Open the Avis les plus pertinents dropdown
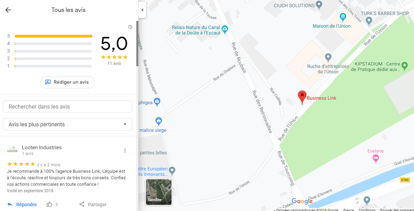This screenshot has width=414, height=211. [x=67, y=124]
